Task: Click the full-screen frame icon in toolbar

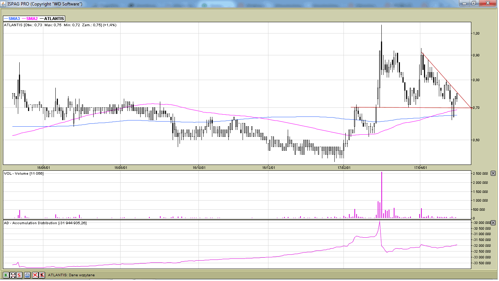Action: coord(13,275)
